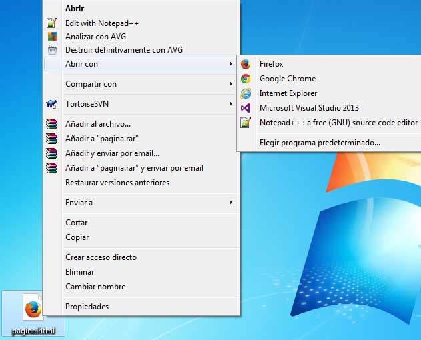Click the Notepad++ icon beside Edit with Notepad++
The image size is (421, 340).
pos(51,23)
